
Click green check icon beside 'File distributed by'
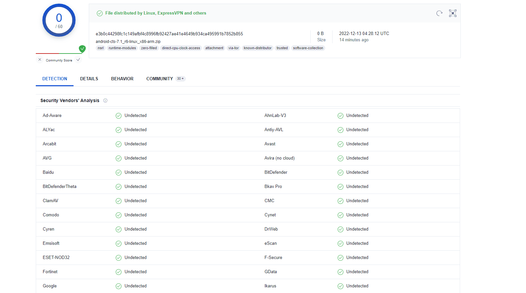click(99, 13)
